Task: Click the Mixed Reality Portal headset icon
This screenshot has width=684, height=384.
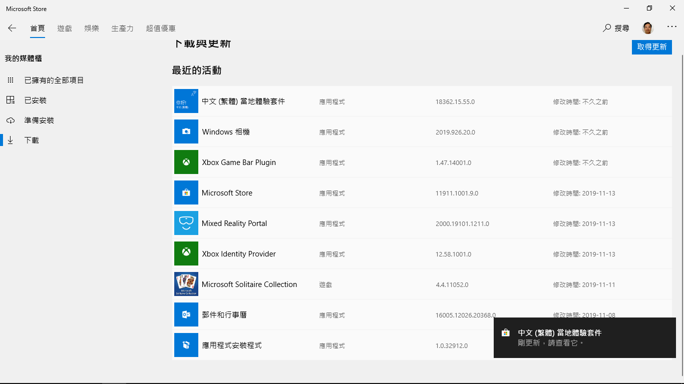Action: [186, 223]
